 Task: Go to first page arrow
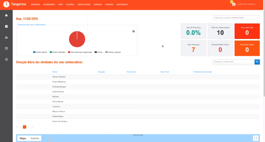pyautogui.click(x=17, y=127)
